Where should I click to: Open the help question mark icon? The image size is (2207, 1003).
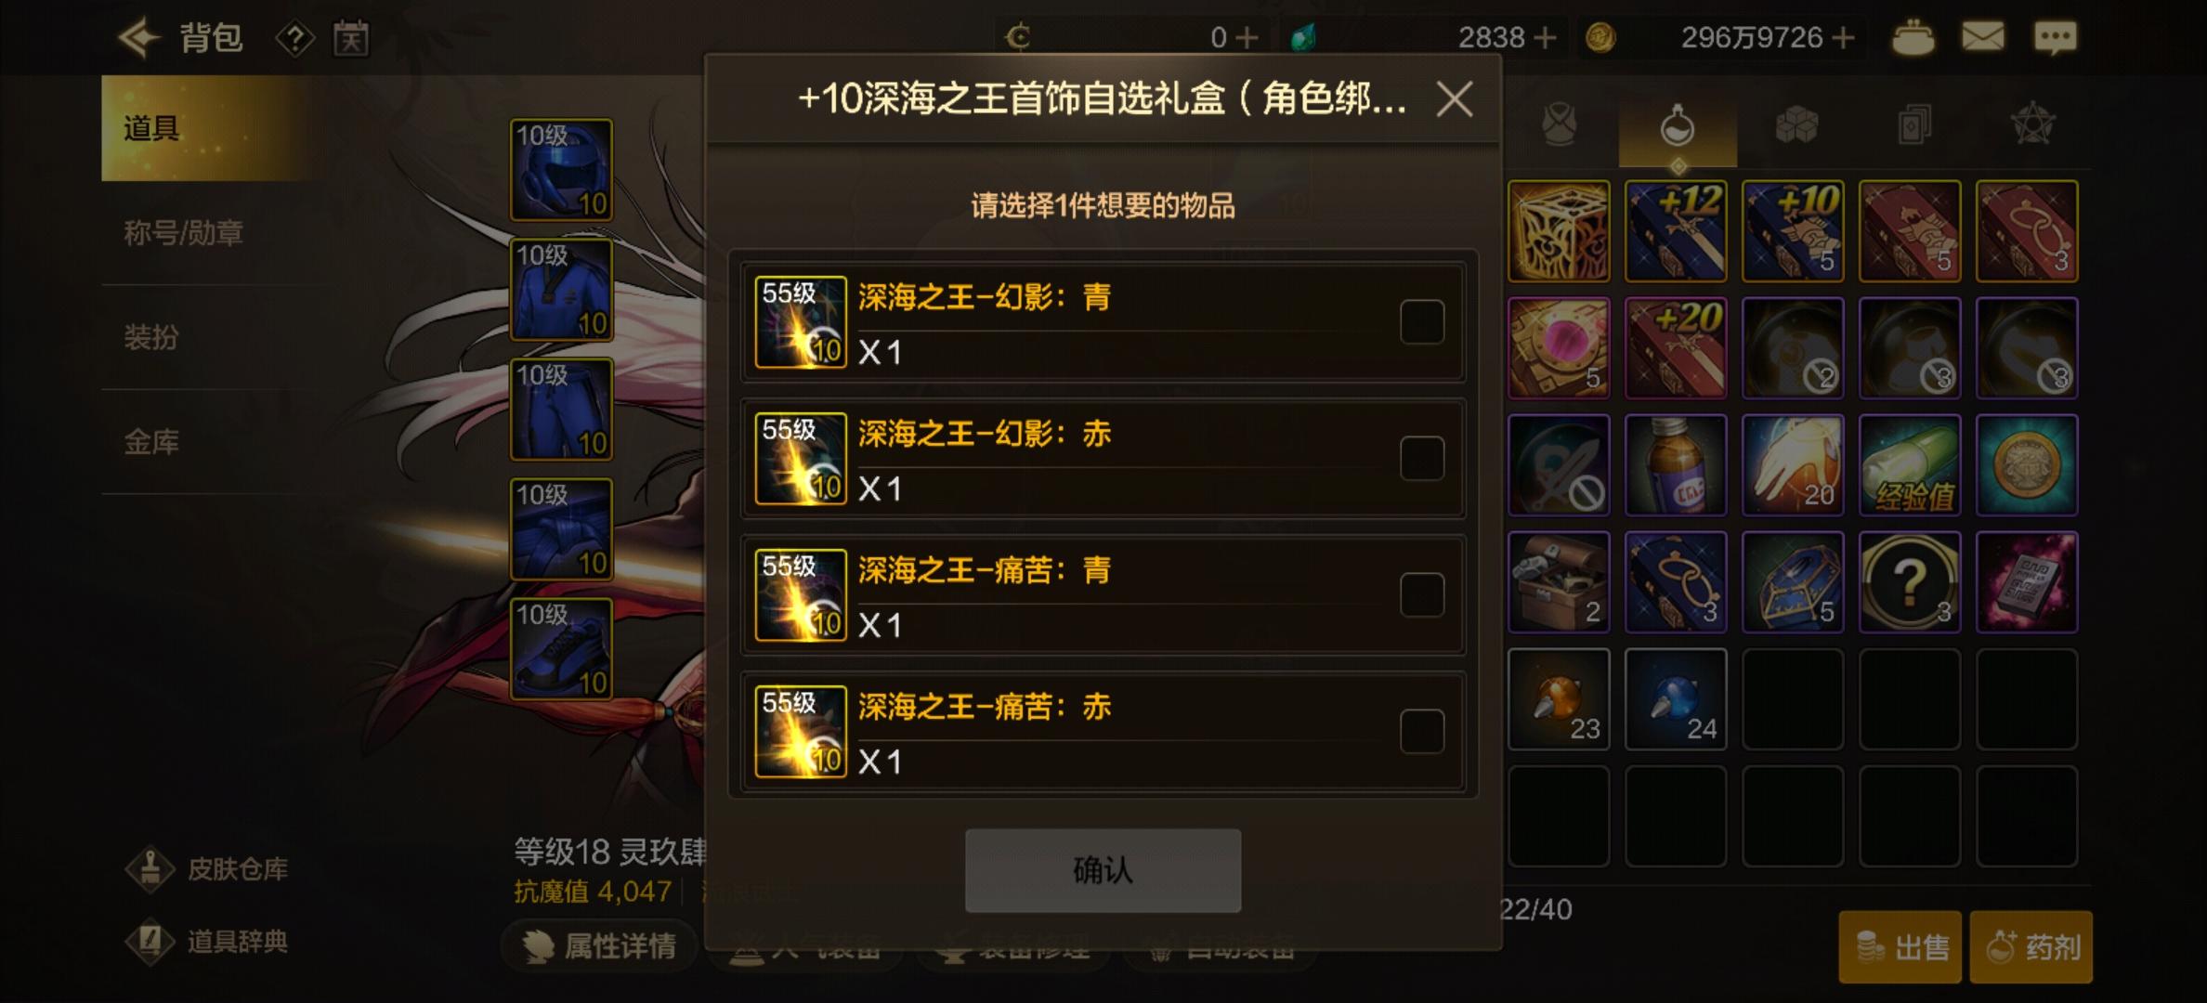coord(294,39)
